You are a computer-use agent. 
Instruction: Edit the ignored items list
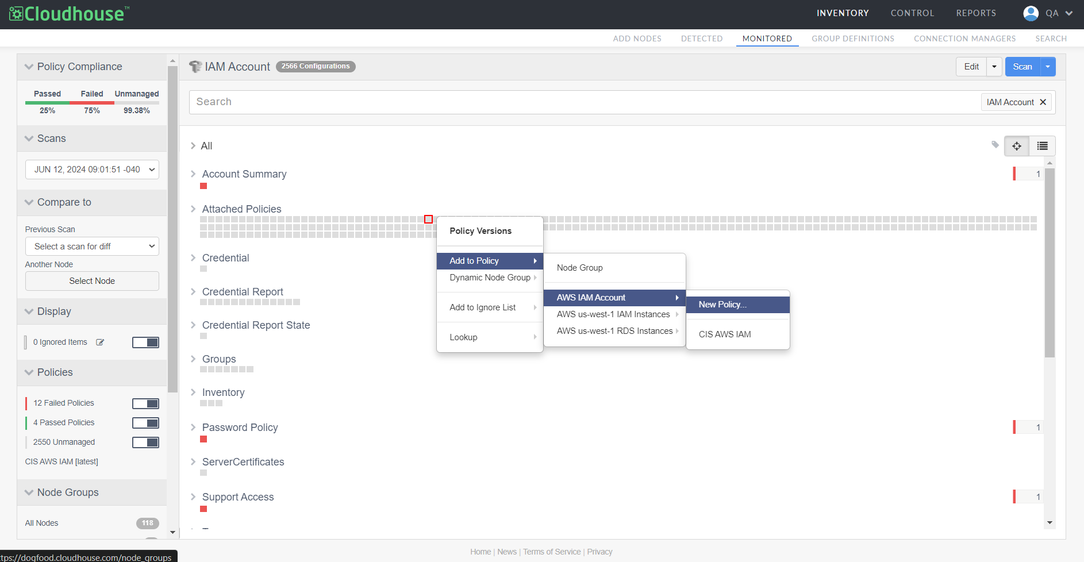[100, 342]
